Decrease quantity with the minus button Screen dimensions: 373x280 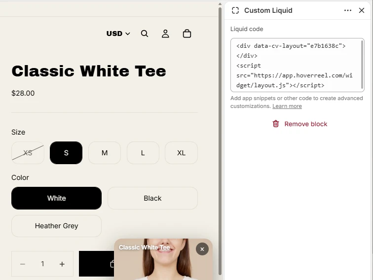pyautogui.click(x=23, y=264)
